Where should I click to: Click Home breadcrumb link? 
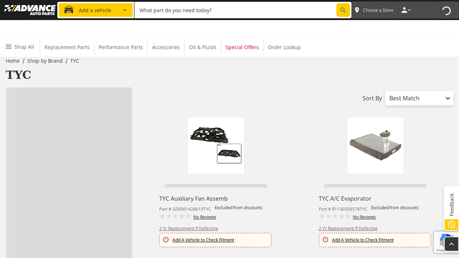(x=13, y=61)
